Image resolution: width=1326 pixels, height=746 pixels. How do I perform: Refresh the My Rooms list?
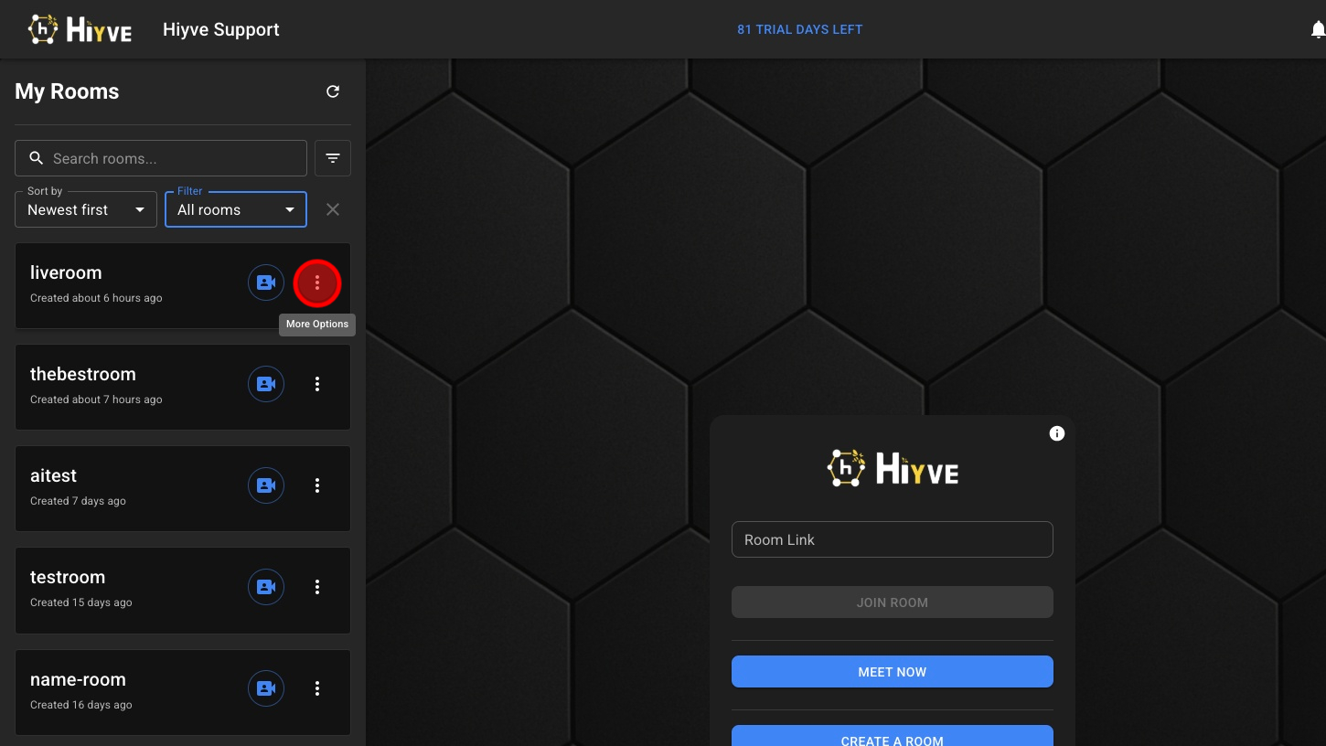pyautogui.click(x=333, y=91)
